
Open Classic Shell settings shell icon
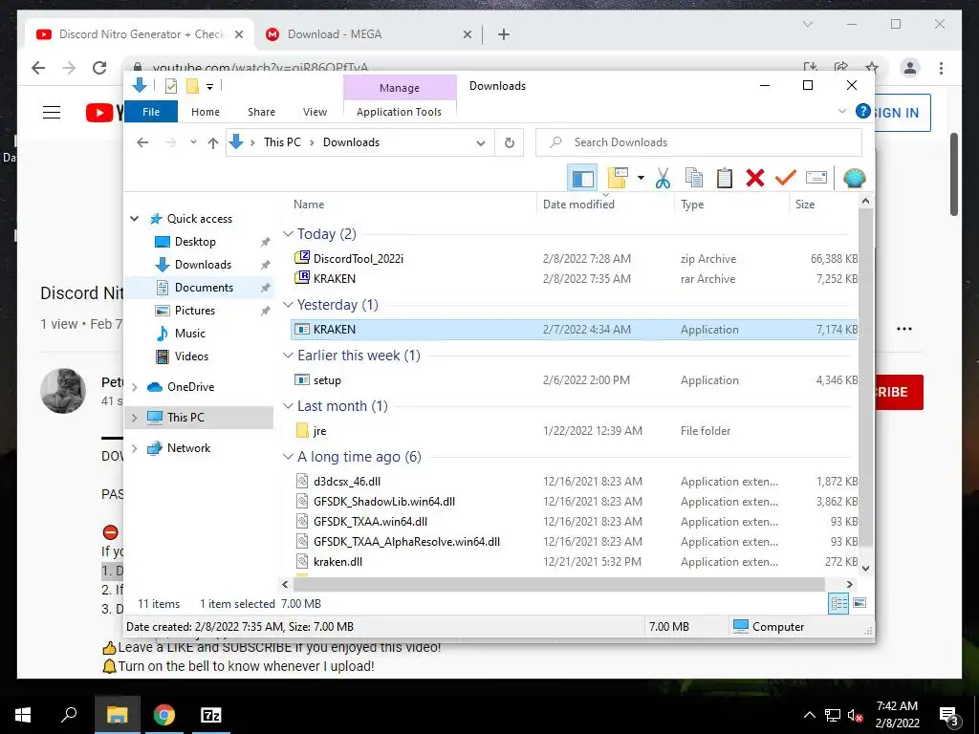[854, 178]
